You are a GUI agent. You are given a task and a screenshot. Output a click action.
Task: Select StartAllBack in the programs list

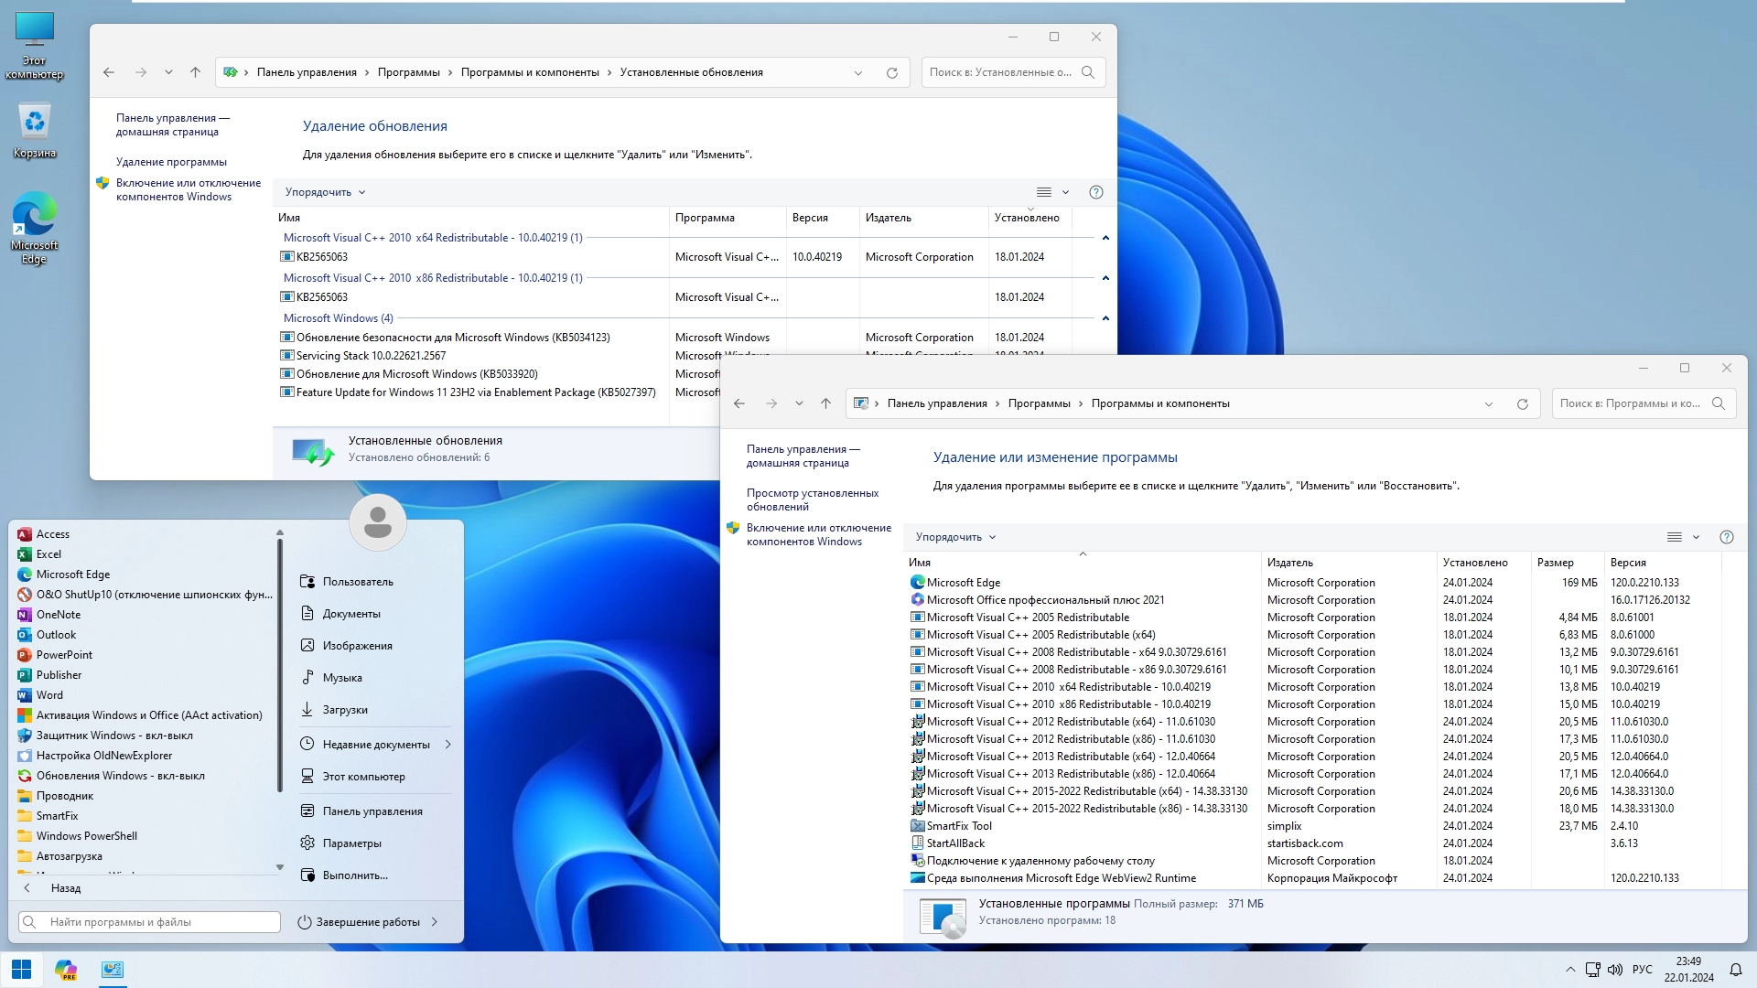coord(955,843)
